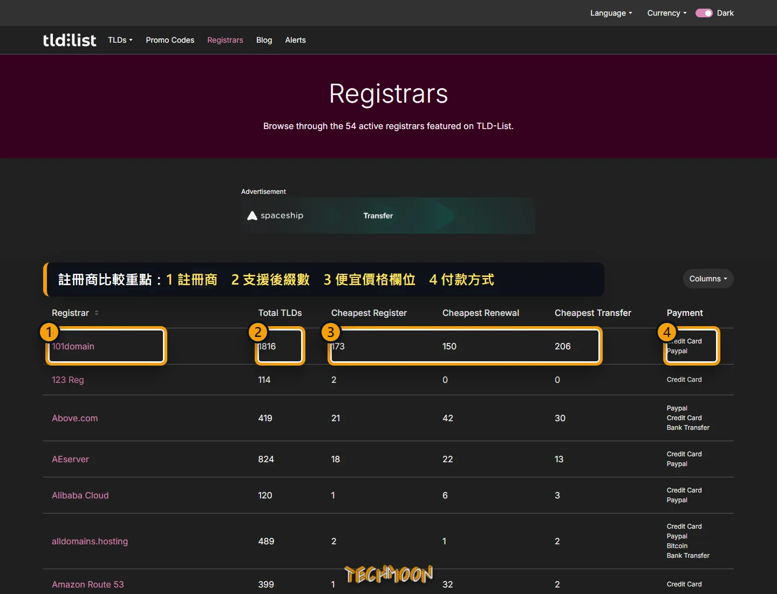Select the 1816 Total TLDs cell
Image resolution: width=777 pixels, height=594 pixels.
tap(267, 346)
